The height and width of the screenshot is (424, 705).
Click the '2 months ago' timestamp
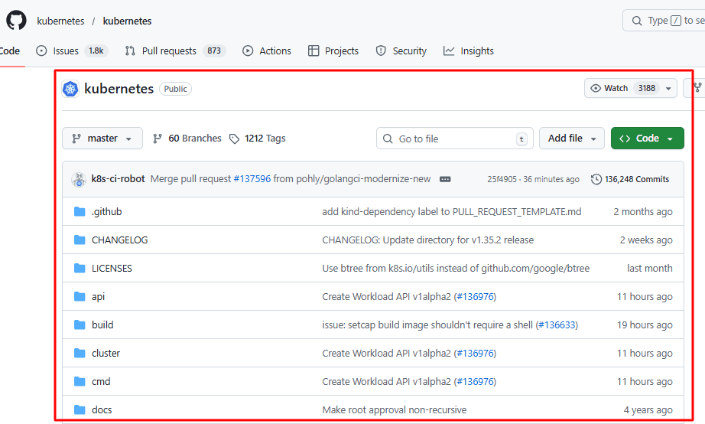coord(643,211)
